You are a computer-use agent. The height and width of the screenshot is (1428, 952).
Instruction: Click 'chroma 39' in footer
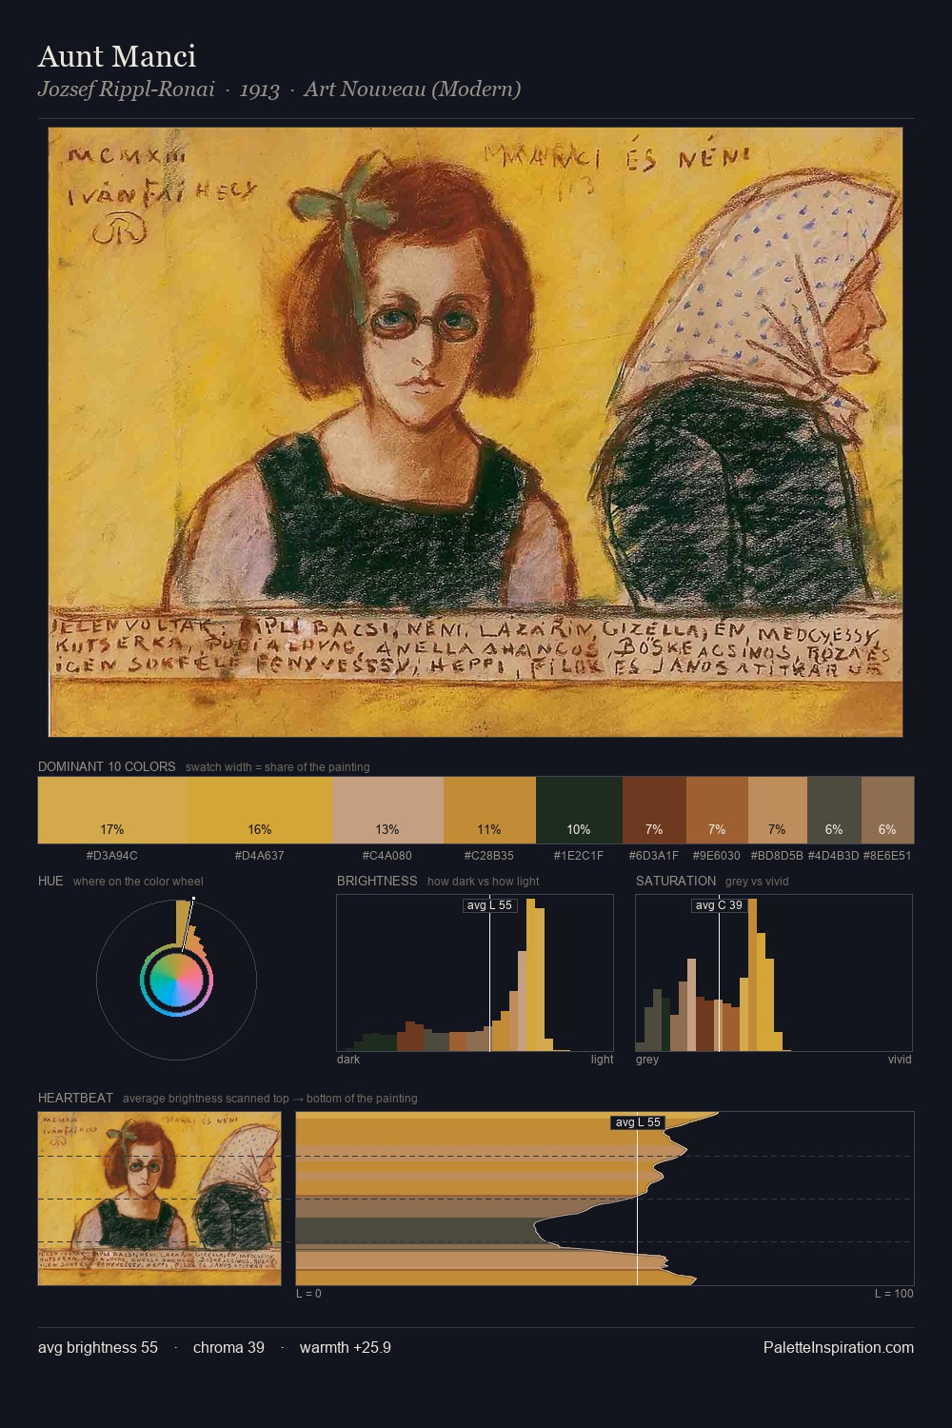(228, 1348)
